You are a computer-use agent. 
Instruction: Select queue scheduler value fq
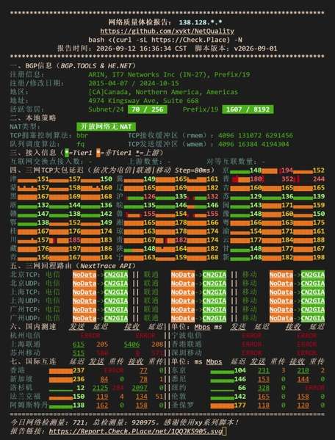81,144
